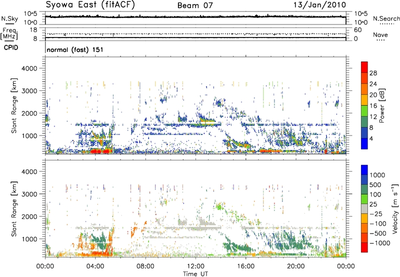400x277 pixels.
Task: Click the '60' right Nave axis label
Action: (x=357, y=30)
